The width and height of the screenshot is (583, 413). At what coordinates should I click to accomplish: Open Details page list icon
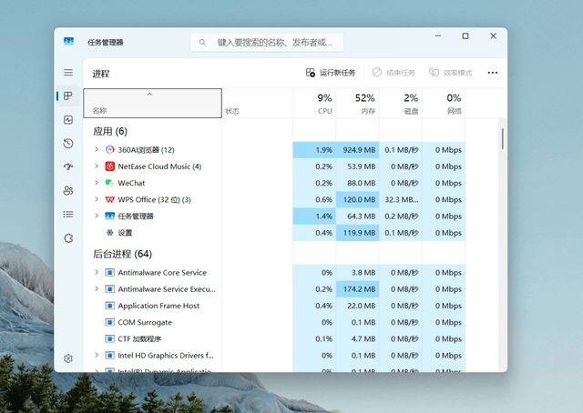68,214
